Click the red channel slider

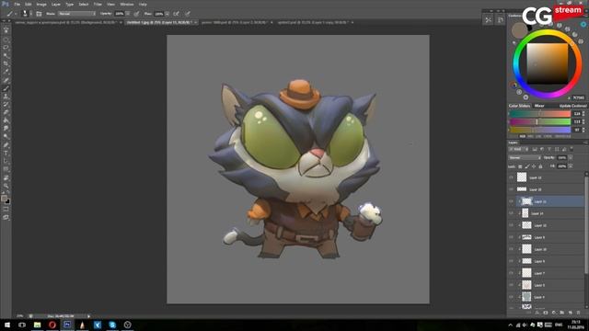point(540,114)
